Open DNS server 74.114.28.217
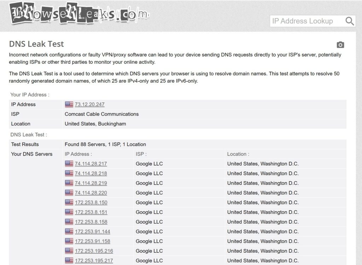Viewport: 362px width, 265px height. tap(91, 164)
